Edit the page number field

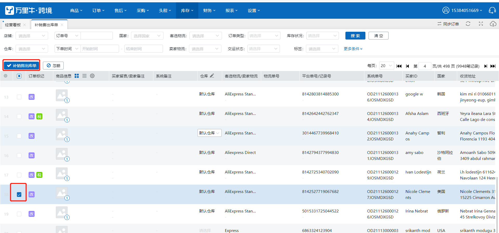pos(425,66)
